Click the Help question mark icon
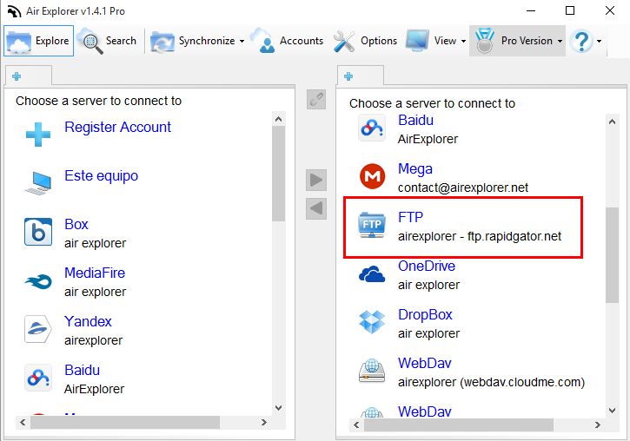Image resolution: width=630 pixels, height=441 pixels. [x=581, y=41]
